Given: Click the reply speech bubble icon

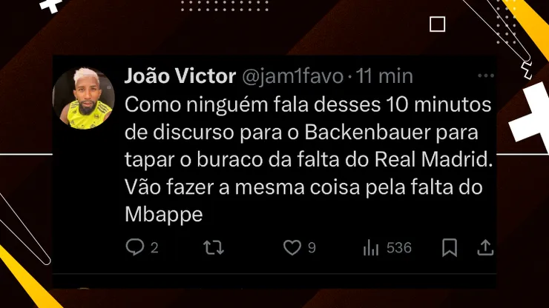Looking at the screenshot, I should coord(135,247).
